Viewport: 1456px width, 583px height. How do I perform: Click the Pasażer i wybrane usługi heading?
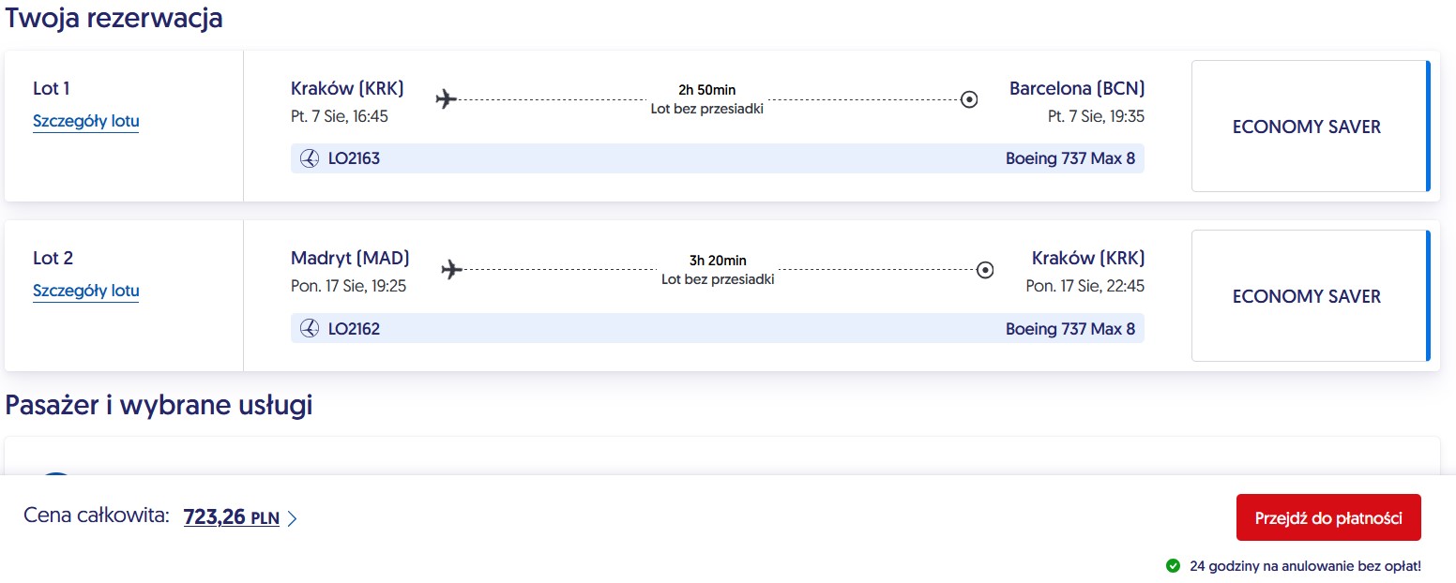click(x=159, y=405)
